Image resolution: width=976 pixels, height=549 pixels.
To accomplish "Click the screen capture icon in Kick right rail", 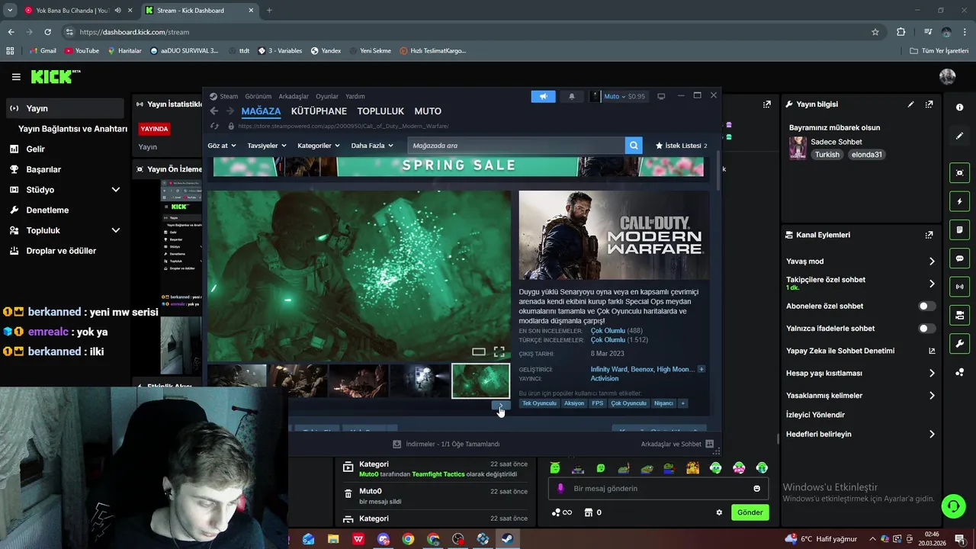I will pyautogui.click(x=959, y=173).
